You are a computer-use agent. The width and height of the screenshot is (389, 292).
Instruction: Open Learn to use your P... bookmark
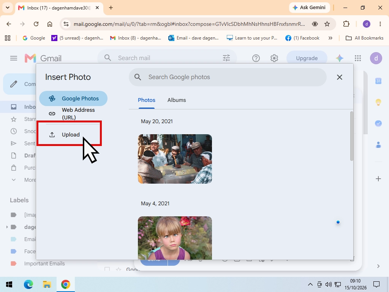[x=252, y=38]
